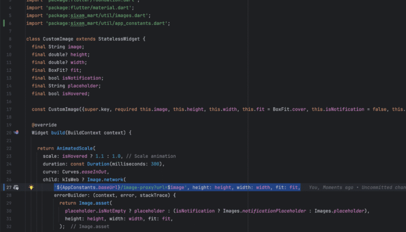
Task: Click errorBuilder on line 28
Action: click(x=72, y=195)
